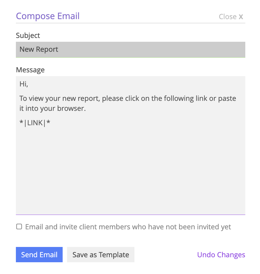This screenshot has height=274, width=260.
Task: Select the *|LINK|* placeholder in the message
Action: pos(35,123)
